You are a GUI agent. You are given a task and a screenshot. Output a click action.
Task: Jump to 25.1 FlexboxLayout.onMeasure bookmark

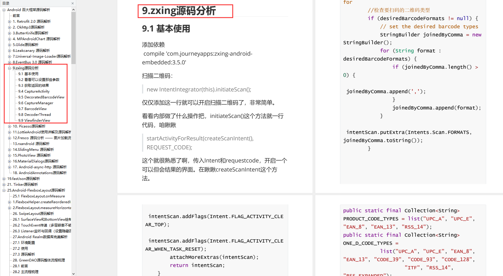[39, 196]
